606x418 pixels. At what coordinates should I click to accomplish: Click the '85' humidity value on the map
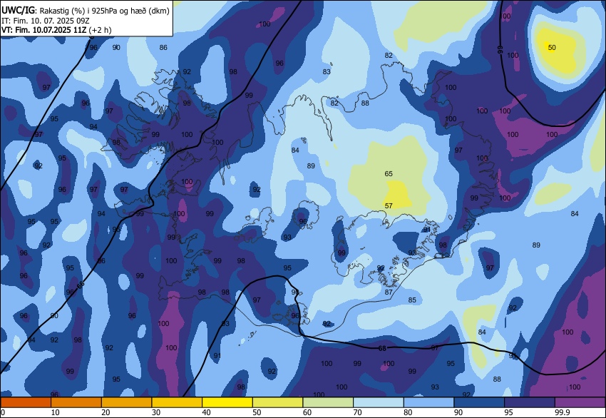(x=412, y=300)
